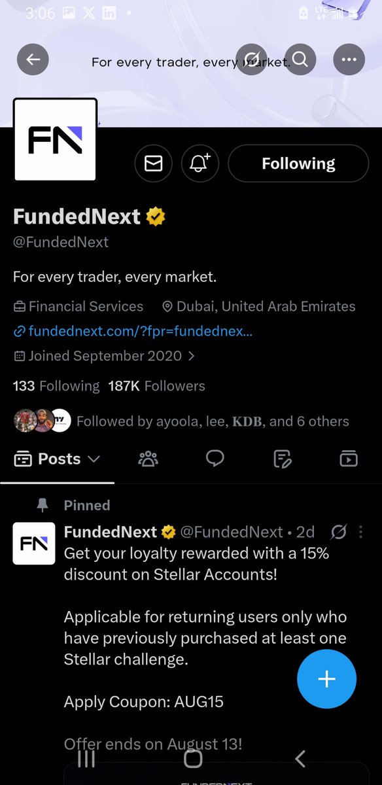Switch to the replies speech-bubble tab
The height and width of the screenshot is (785, 382).
(x=215, y=459)
